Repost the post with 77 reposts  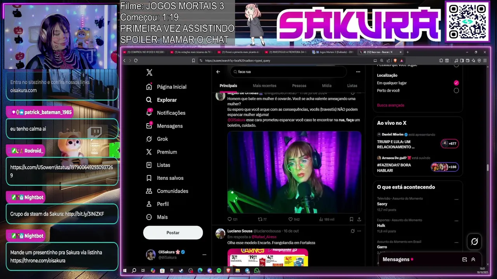[262, 219]
